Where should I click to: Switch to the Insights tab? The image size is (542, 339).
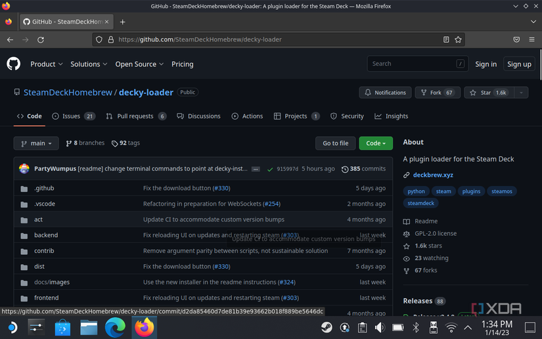(x=391, y=116)
